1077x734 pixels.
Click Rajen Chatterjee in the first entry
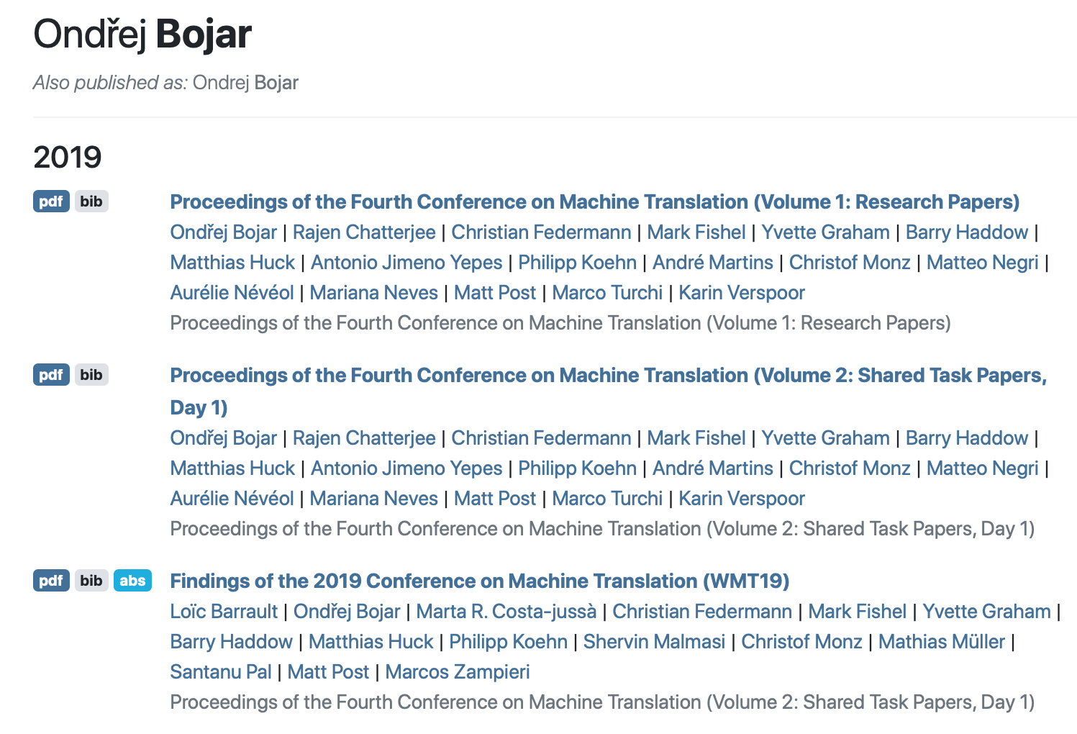(x=364, y=232)
